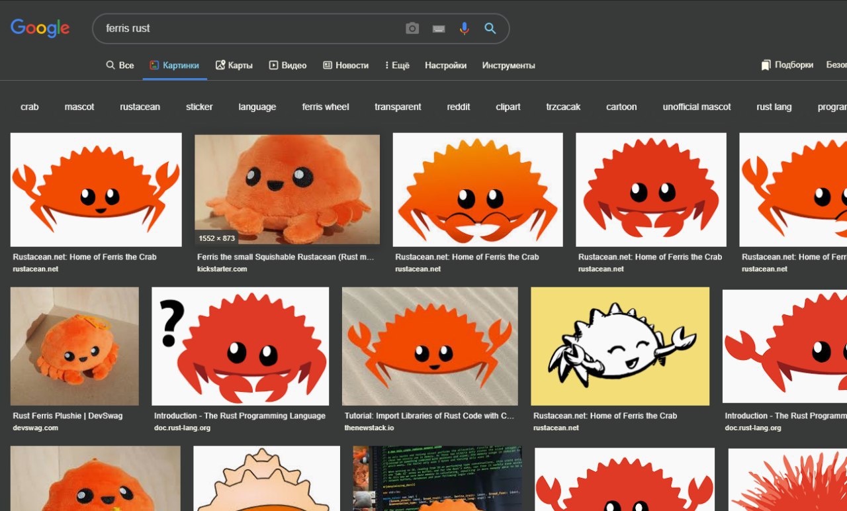Click the Google logo

pos(40,28)
